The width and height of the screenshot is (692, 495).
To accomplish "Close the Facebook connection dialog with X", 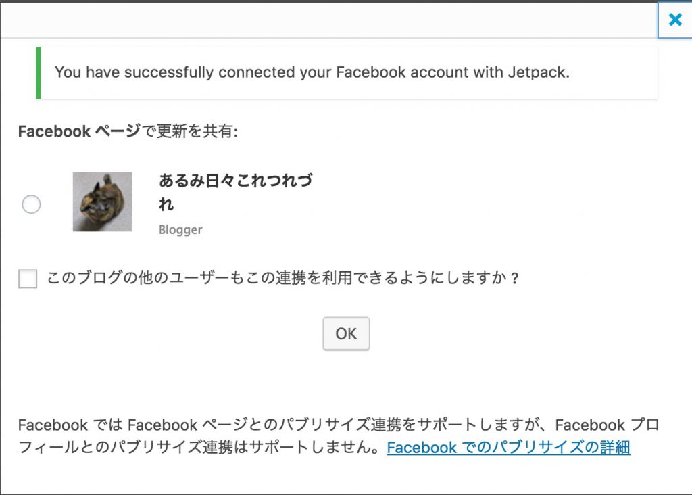I will (x=675, y=20).
